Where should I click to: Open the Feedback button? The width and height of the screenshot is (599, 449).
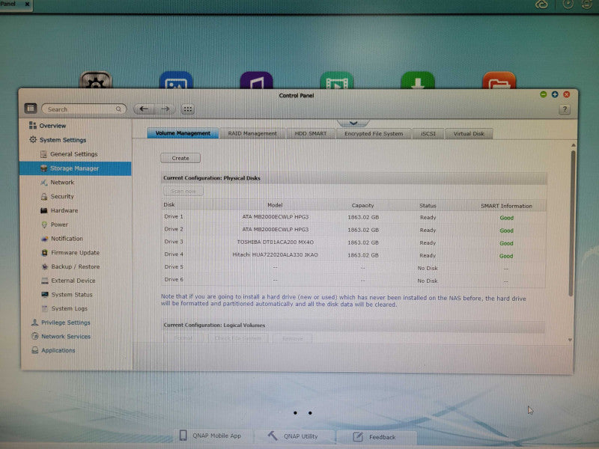tap(375, 437)
